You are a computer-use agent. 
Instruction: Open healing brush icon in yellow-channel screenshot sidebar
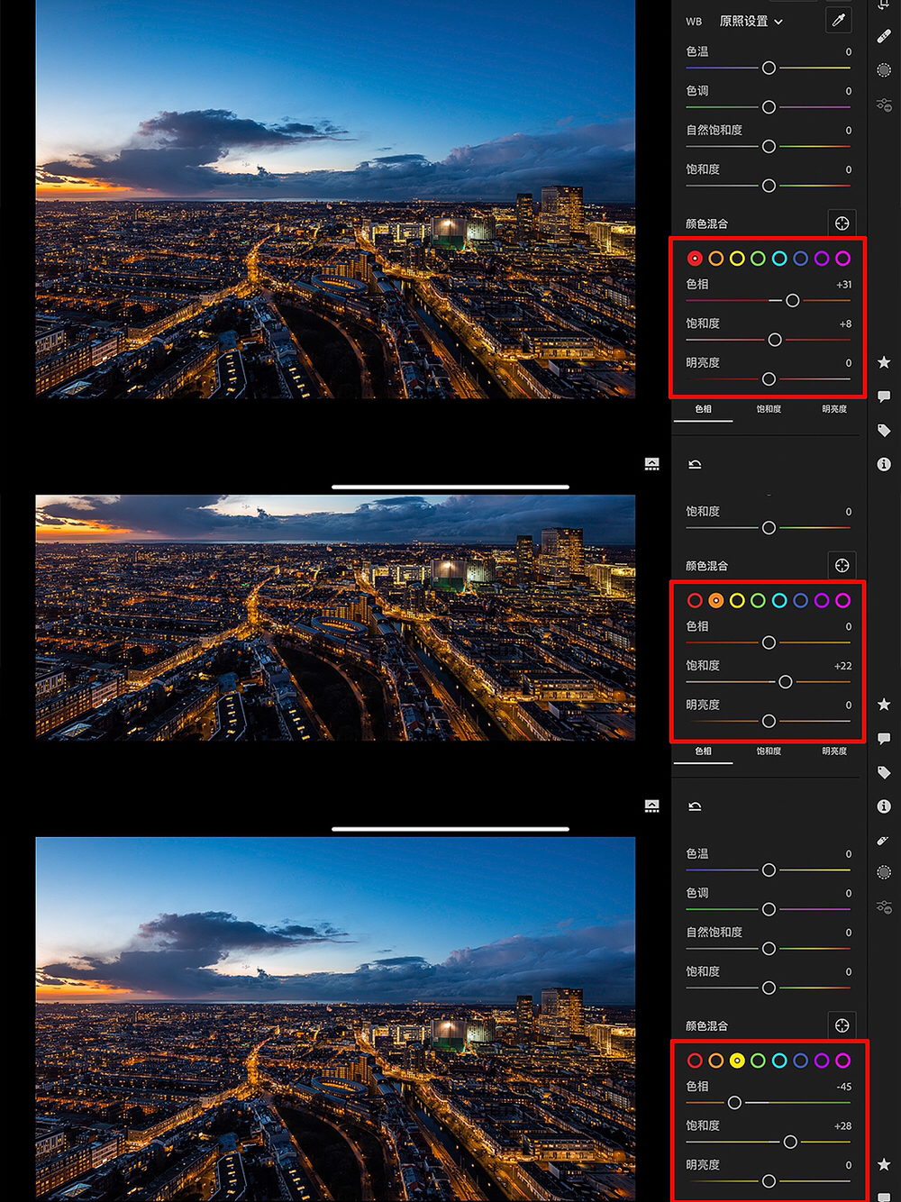[884, 840]
